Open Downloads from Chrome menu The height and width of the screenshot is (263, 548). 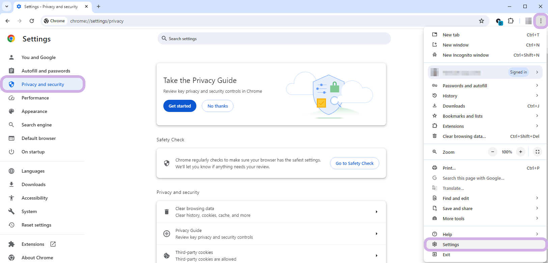point(485,106)
